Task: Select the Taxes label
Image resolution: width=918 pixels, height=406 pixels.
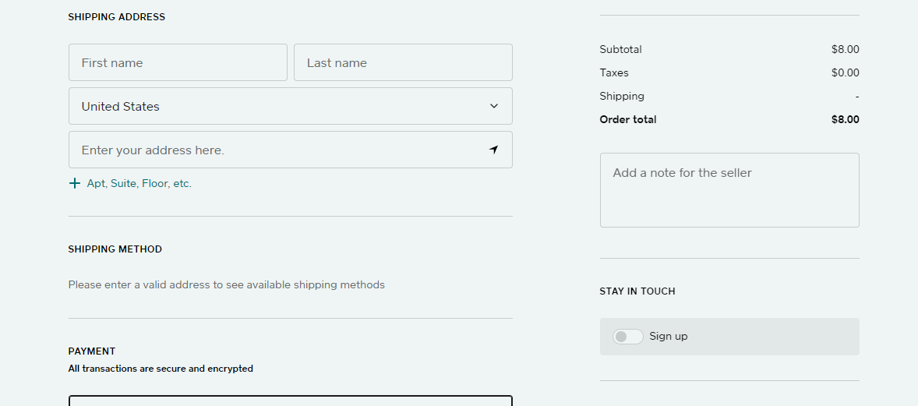Action: (x=614, y=72)
